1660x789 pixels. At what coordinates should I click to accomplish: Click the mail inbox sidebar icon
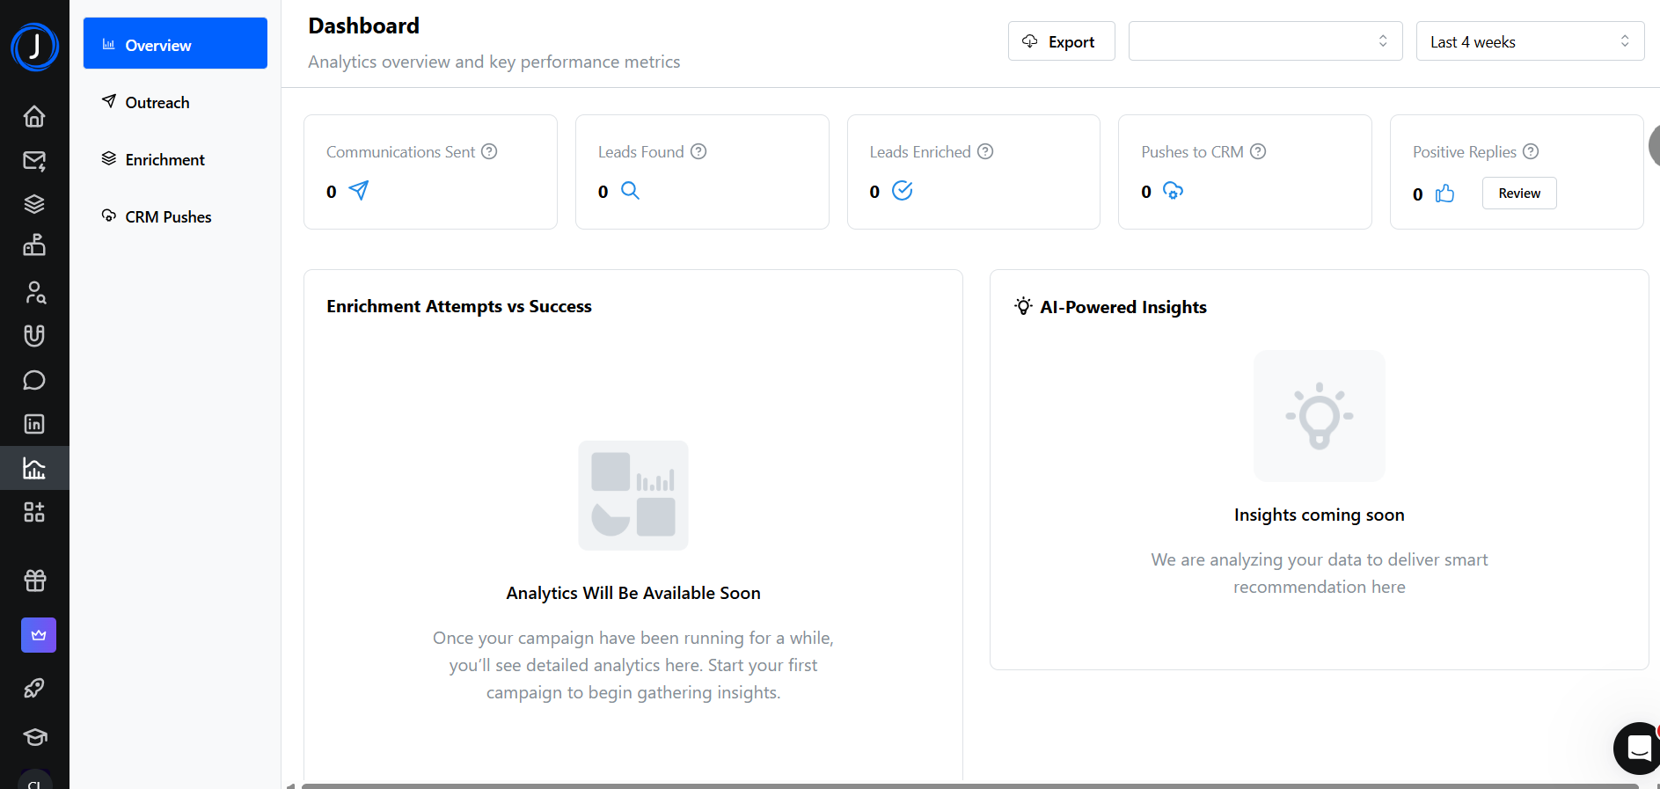coord(34,160)
